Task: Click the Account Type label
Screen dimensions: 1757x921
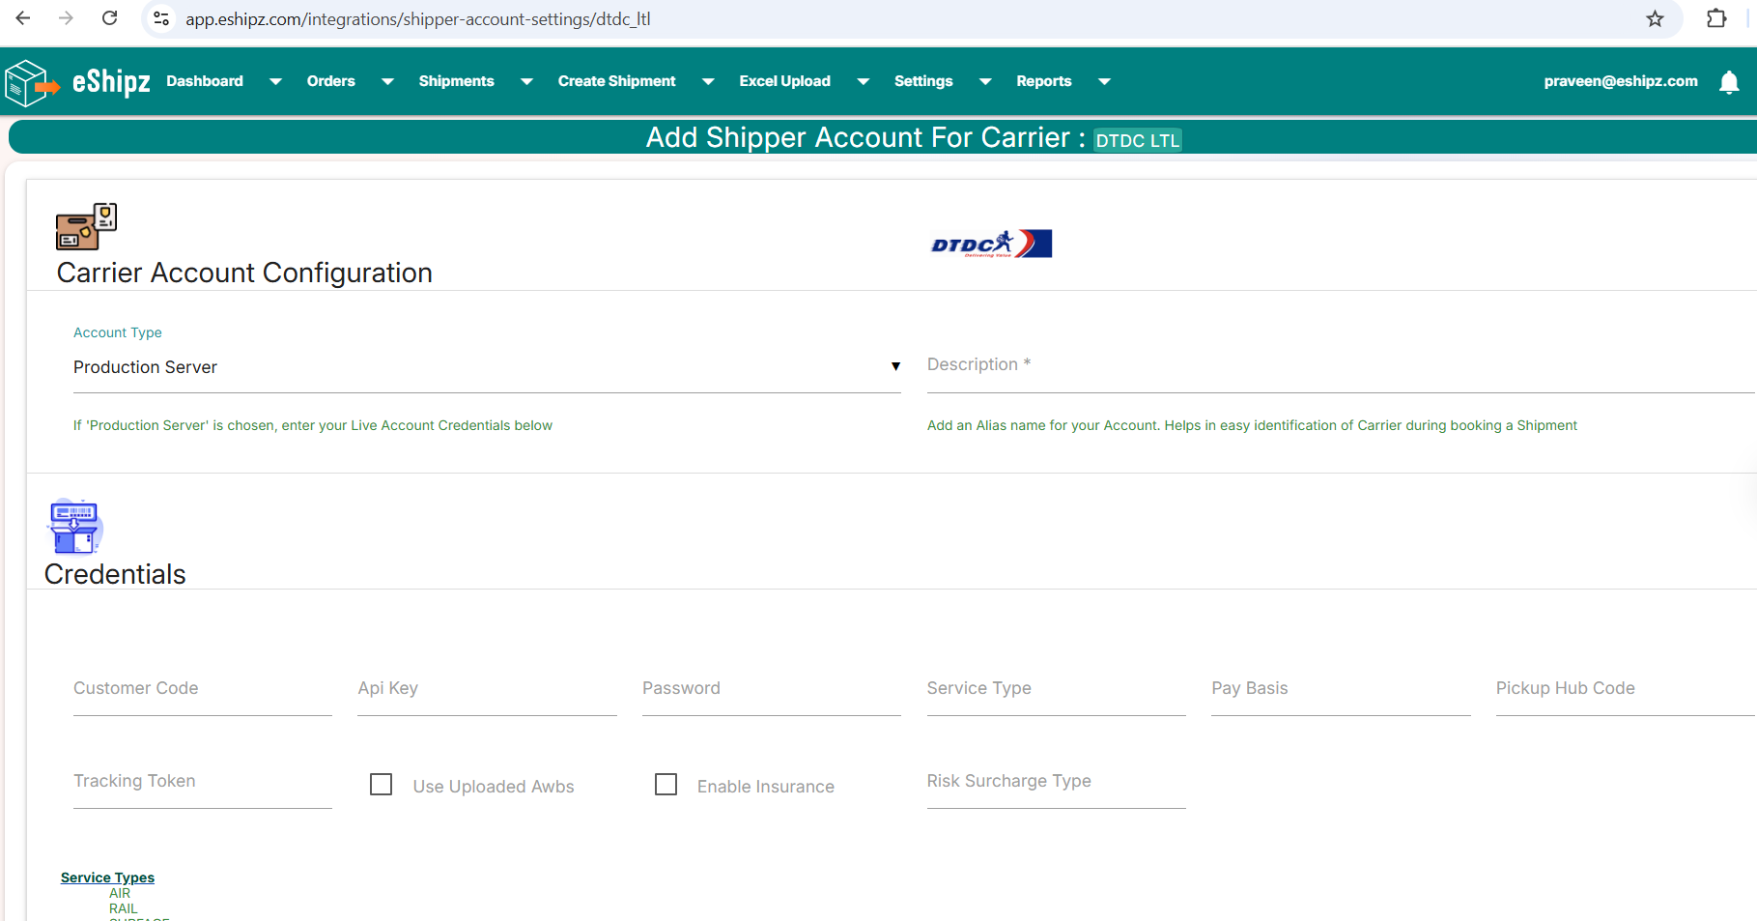Action: pos(118,332)
